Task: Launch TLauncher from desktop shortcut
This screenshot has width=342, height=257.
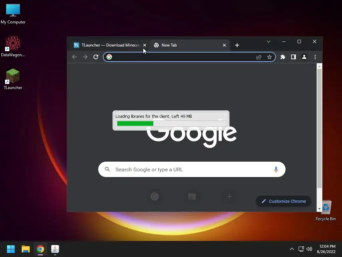Action: pyautogui.click(x=13, y=79)
